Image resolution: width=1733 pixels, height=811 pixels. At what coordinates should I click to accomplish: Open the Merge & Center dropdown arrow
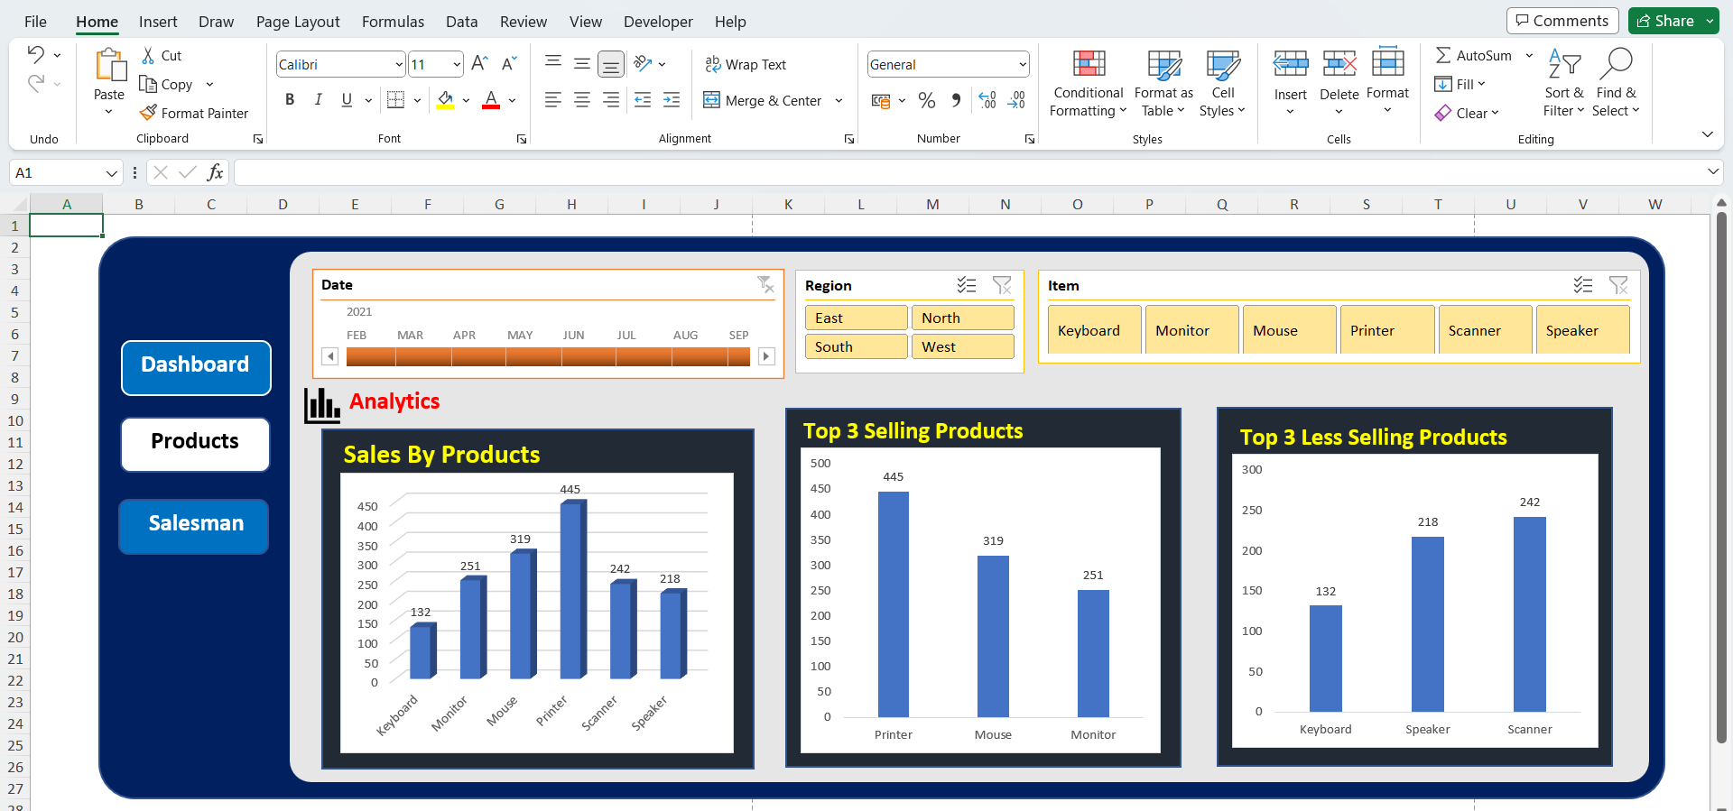tap(839, 100)
